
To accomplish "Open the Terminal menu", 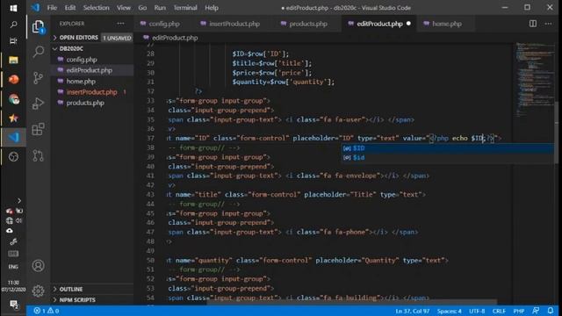I will [x=185, y=8].
